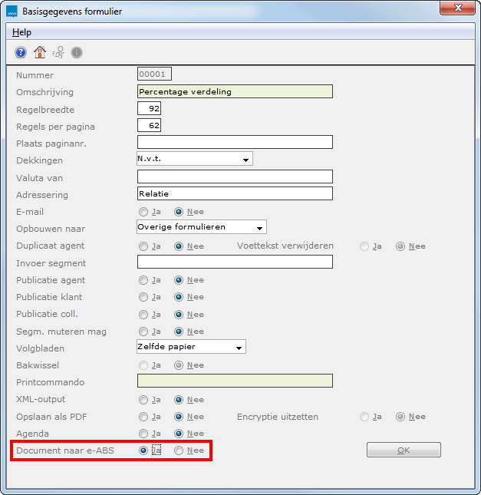This screenshot has width=481, height=495.
Task: Select Nee for Publicatie agent
Action: click(179, 280)
